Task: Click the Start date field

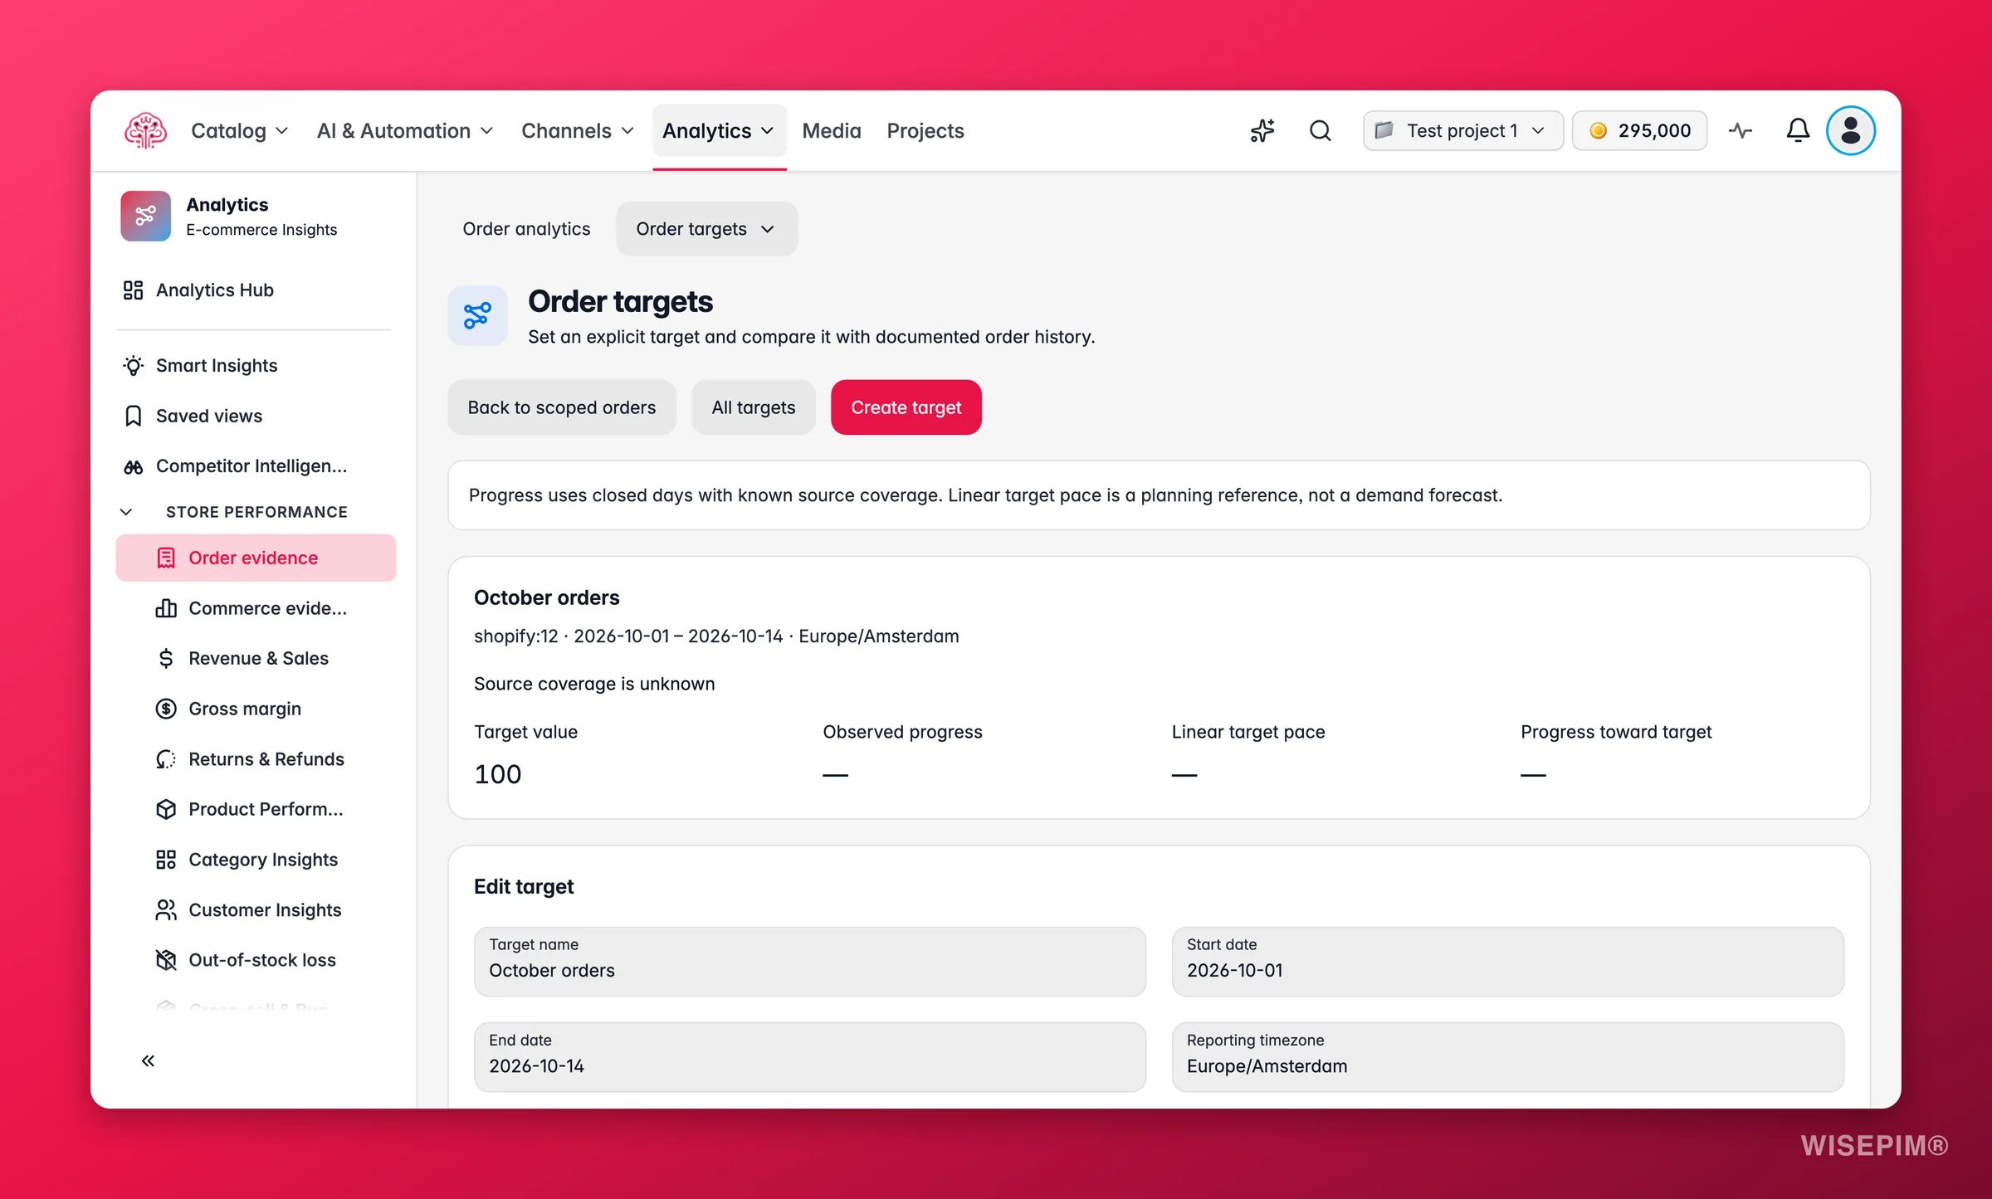Action: [x=1507, y=961]
